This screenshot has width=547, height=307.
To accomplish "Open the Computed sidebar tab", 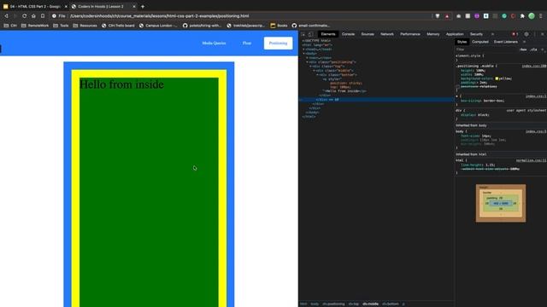I will tap(480, 42).
